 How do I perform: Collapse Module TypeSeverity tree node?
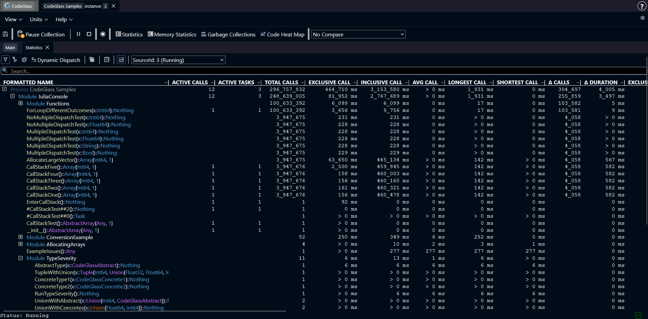pyautogui.click(x=21, y=258)
